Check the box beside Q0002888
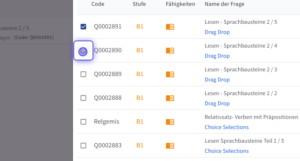 click(x=83, y=98)
